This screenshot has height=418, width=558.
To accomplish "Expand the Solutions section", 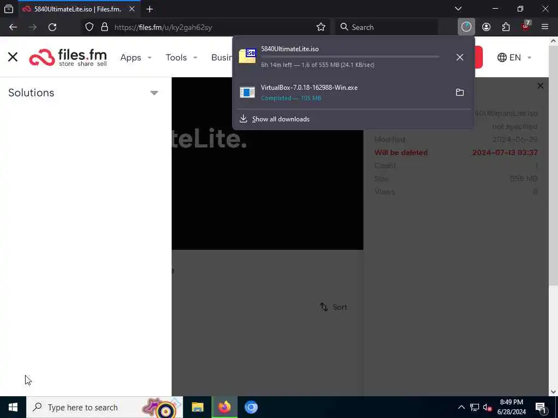I will click(x=83, y=93).
